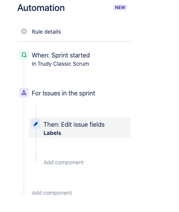This screenshot has width=179, height=212.
Task: Click the highlighted Edit issue fields card
Action: pos(80,128)
